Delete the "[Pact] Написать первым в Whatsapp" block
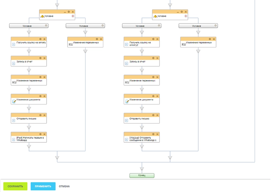The height and width of the screenshot is (192, 272). click(x=44, y=134)
